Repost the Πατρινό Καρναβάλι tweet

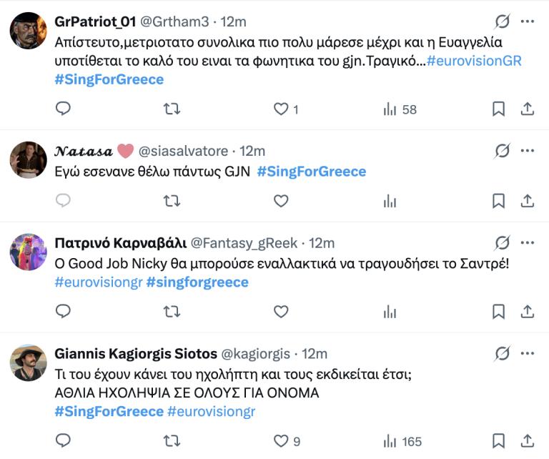pyautogui.click(x=172, y=311)
